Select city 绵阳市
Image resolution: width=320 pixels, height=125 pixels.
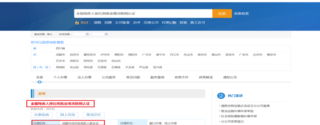[133, 55]
